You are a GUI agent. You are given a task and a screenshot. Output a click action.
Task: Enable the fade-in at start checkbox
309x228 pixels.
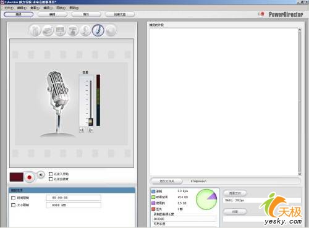[51, 174]
